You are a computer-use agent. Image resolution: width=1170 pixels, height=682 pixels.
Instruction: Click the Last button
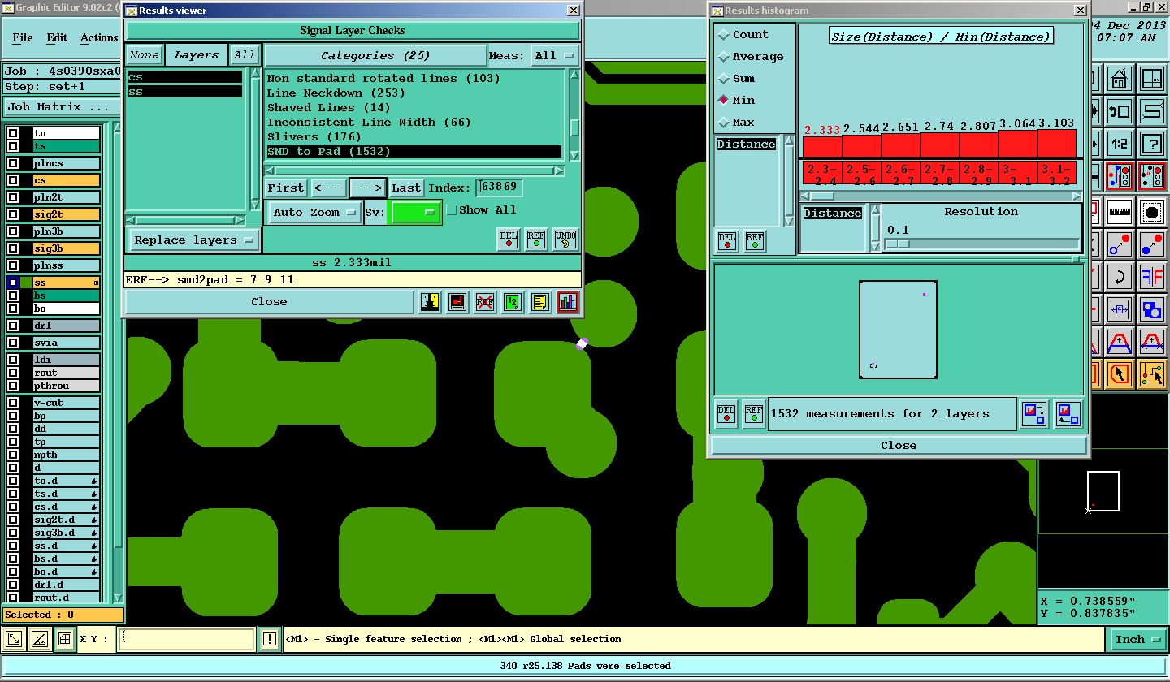click(406, 188)
